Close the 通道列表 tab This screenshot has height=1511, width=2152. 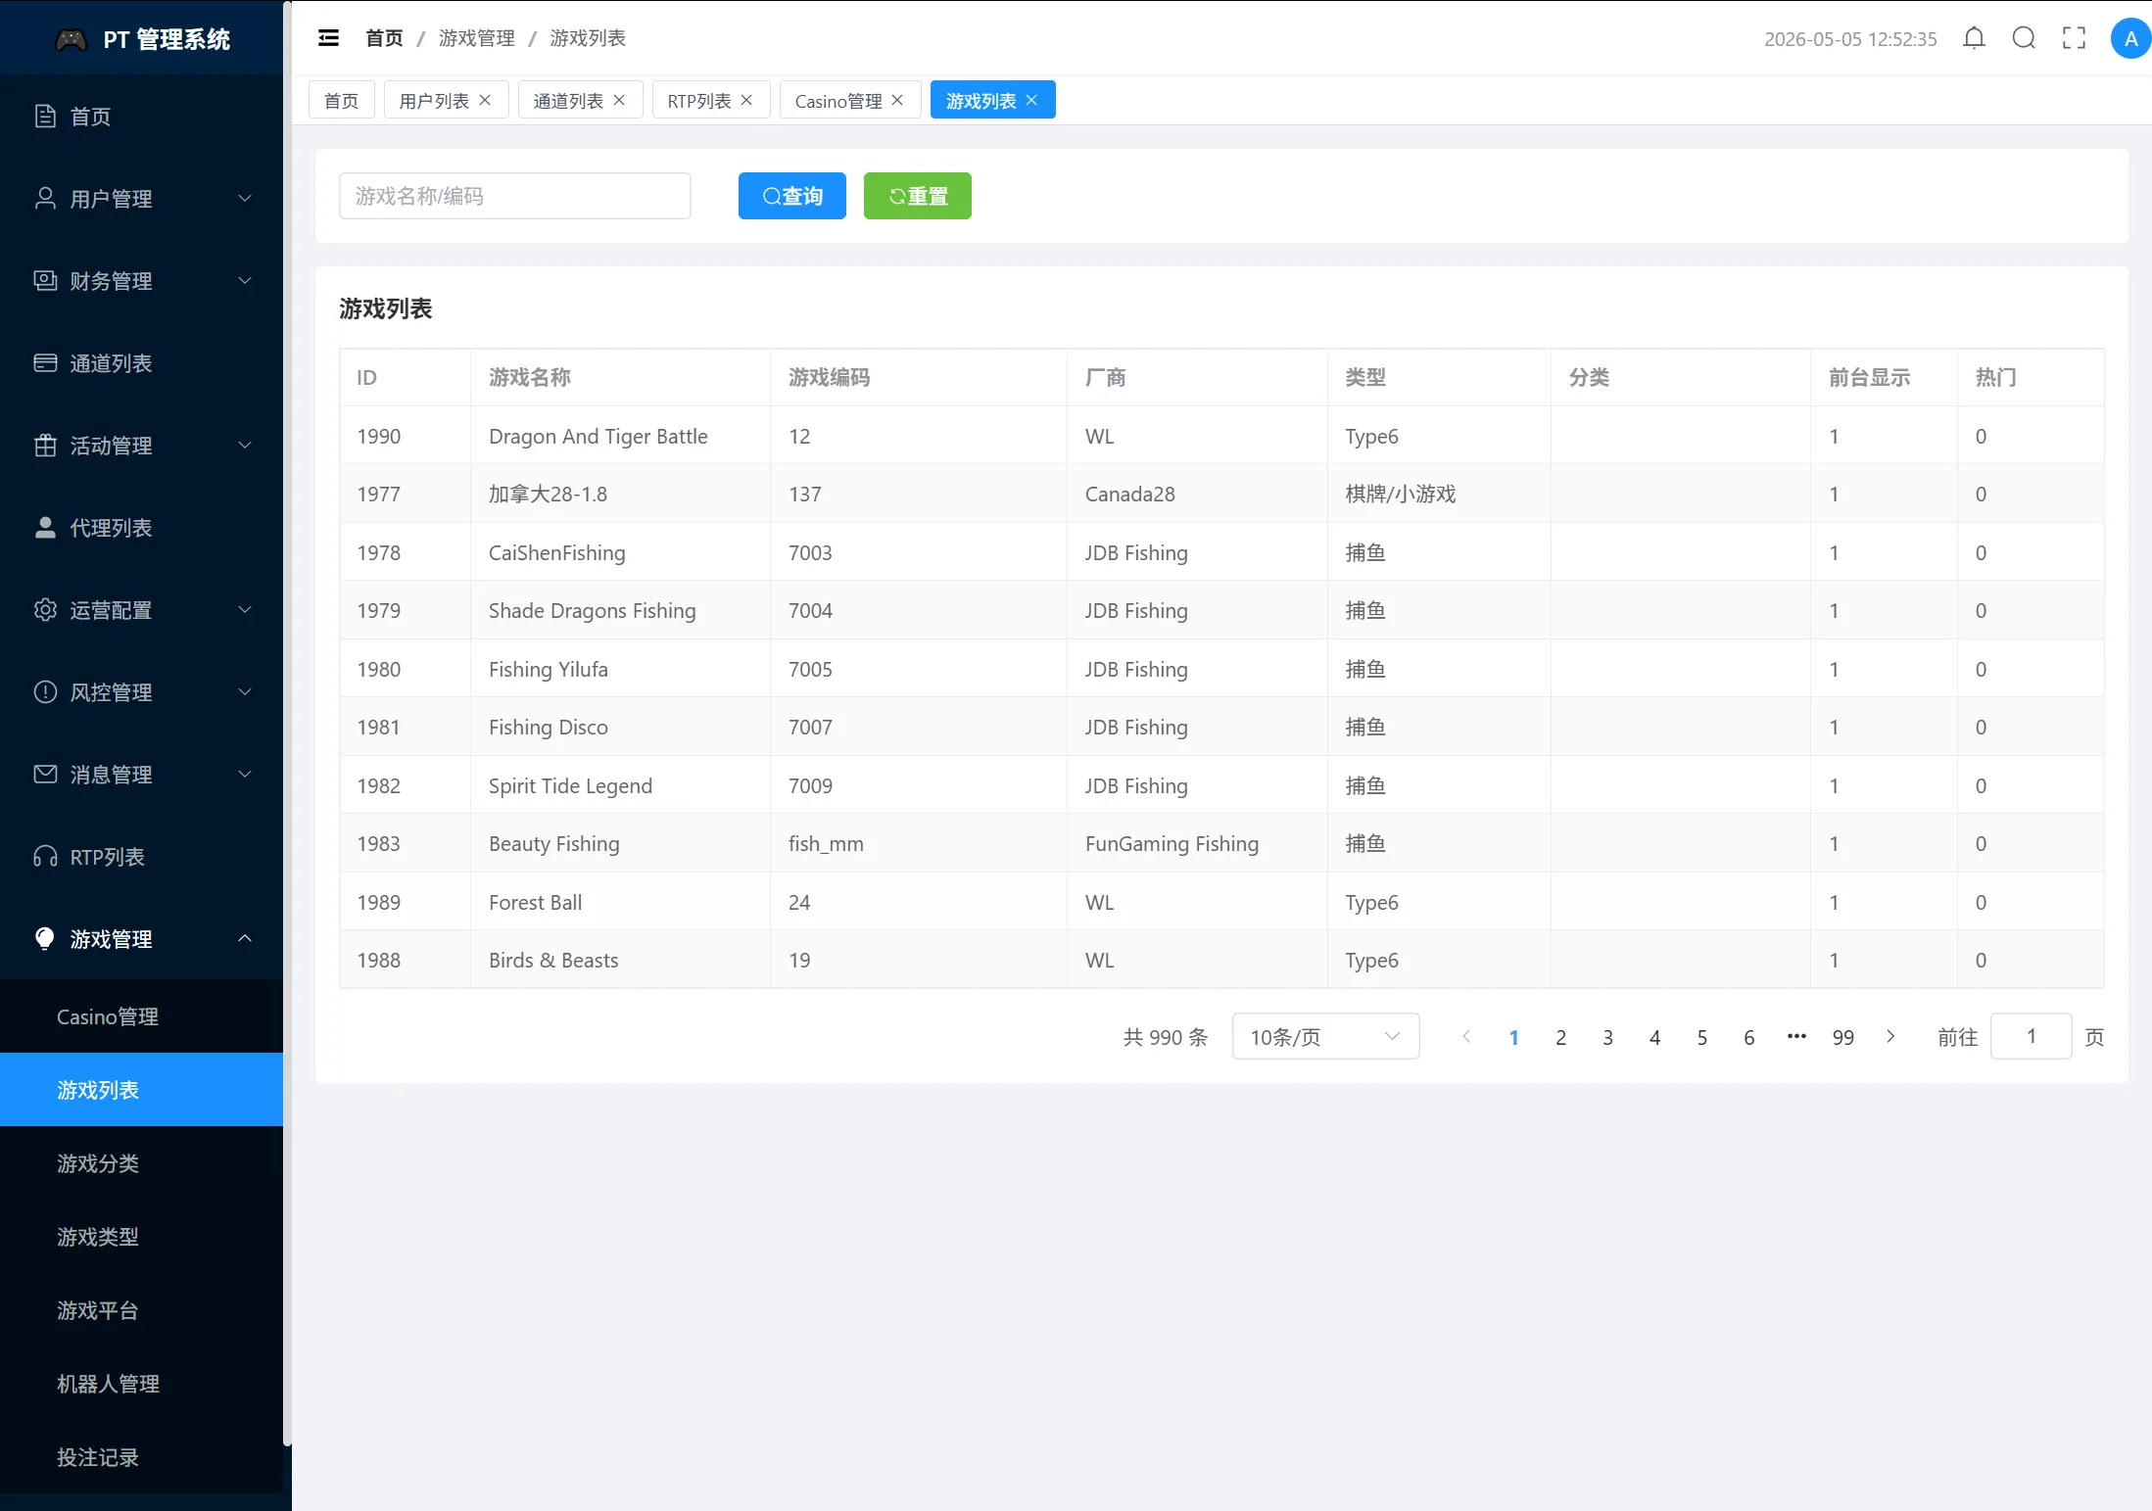click(x=619, y=100)
